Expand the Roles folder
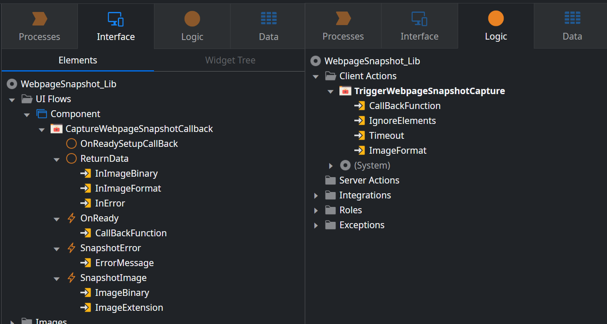 316,210
